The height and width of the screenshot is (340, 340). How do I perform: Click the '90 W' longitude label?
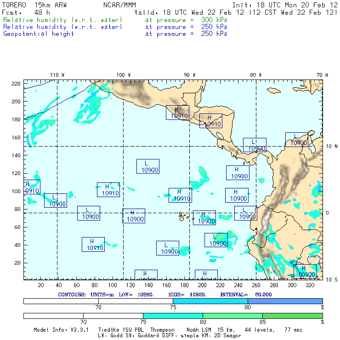189,75
